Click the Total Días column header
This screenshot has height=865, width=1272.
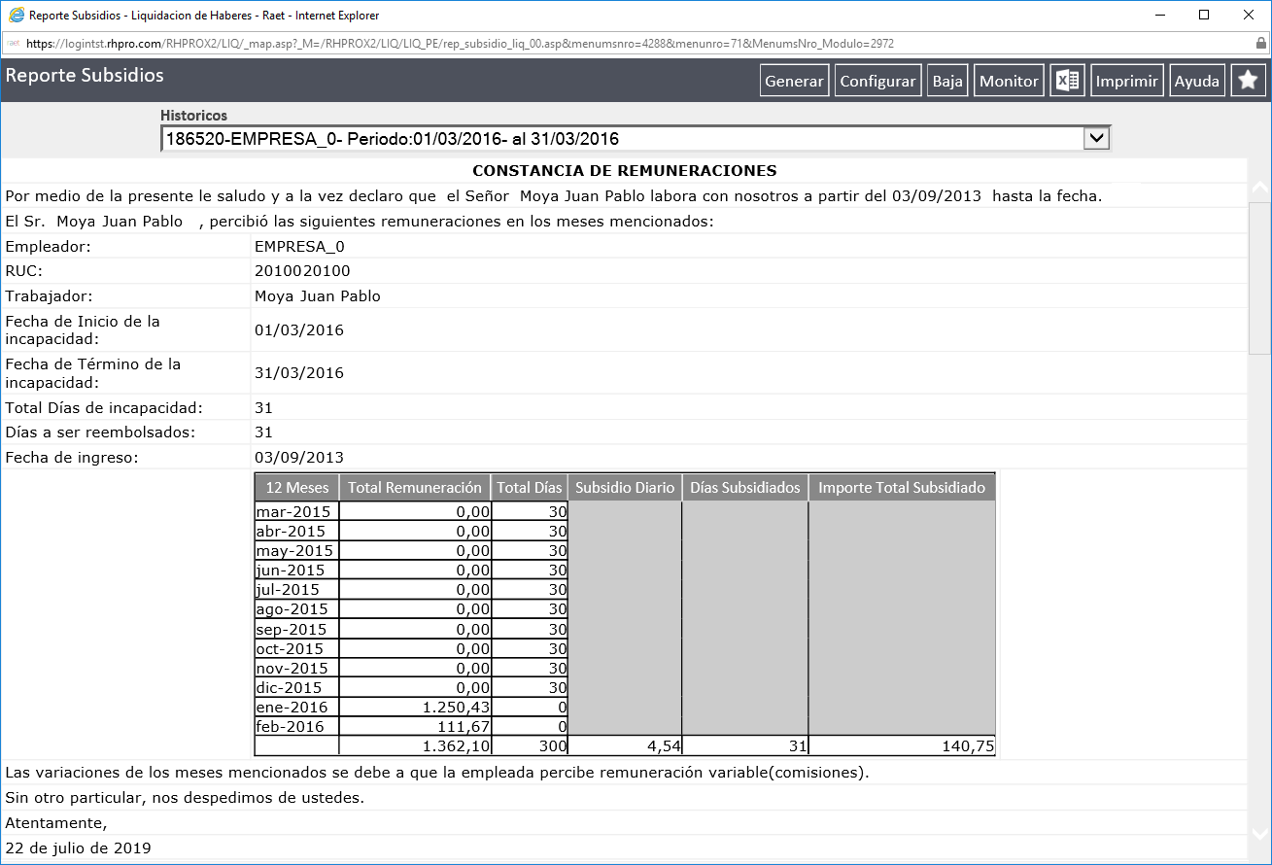(530, 487)
